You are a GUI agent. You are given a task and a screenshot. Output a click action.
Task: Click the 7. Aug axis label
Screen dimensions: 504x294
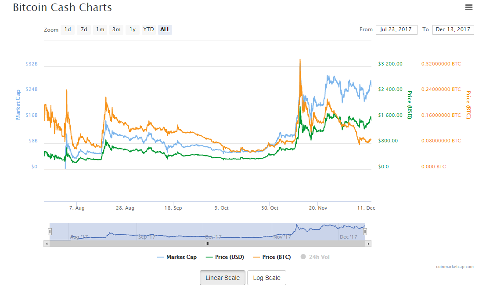click(x=77, y=208)
